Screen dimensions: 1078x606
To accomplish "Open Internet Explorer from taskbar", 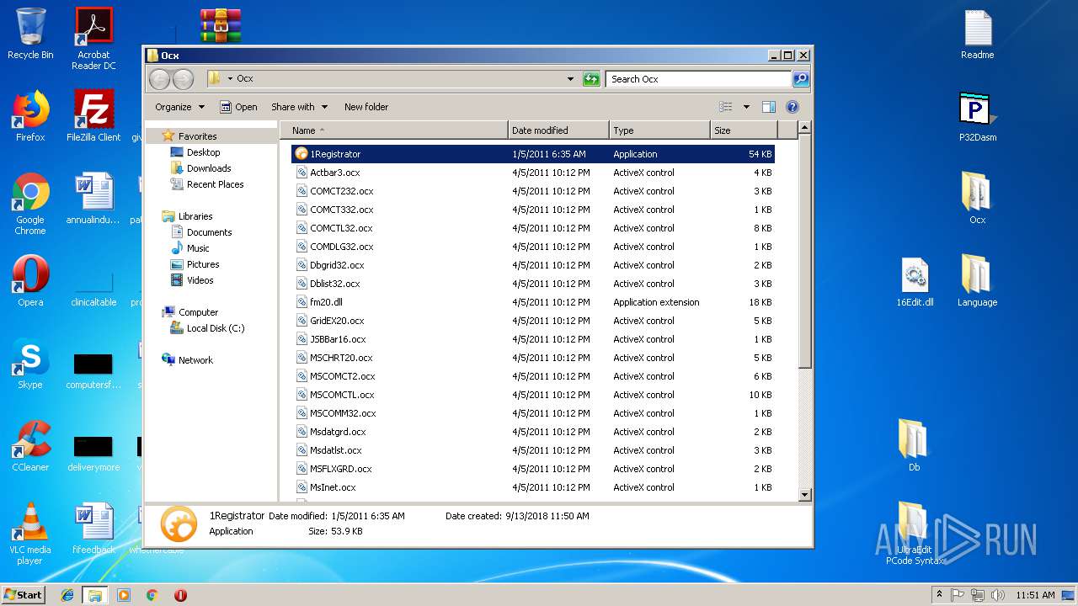I will 67,595.
